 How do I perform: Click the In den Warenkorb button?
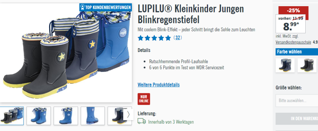pos(297,119)
